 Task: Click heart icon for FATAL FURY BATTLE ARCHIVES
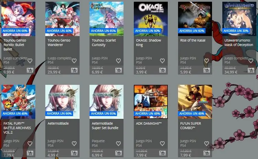pos(30,144)
